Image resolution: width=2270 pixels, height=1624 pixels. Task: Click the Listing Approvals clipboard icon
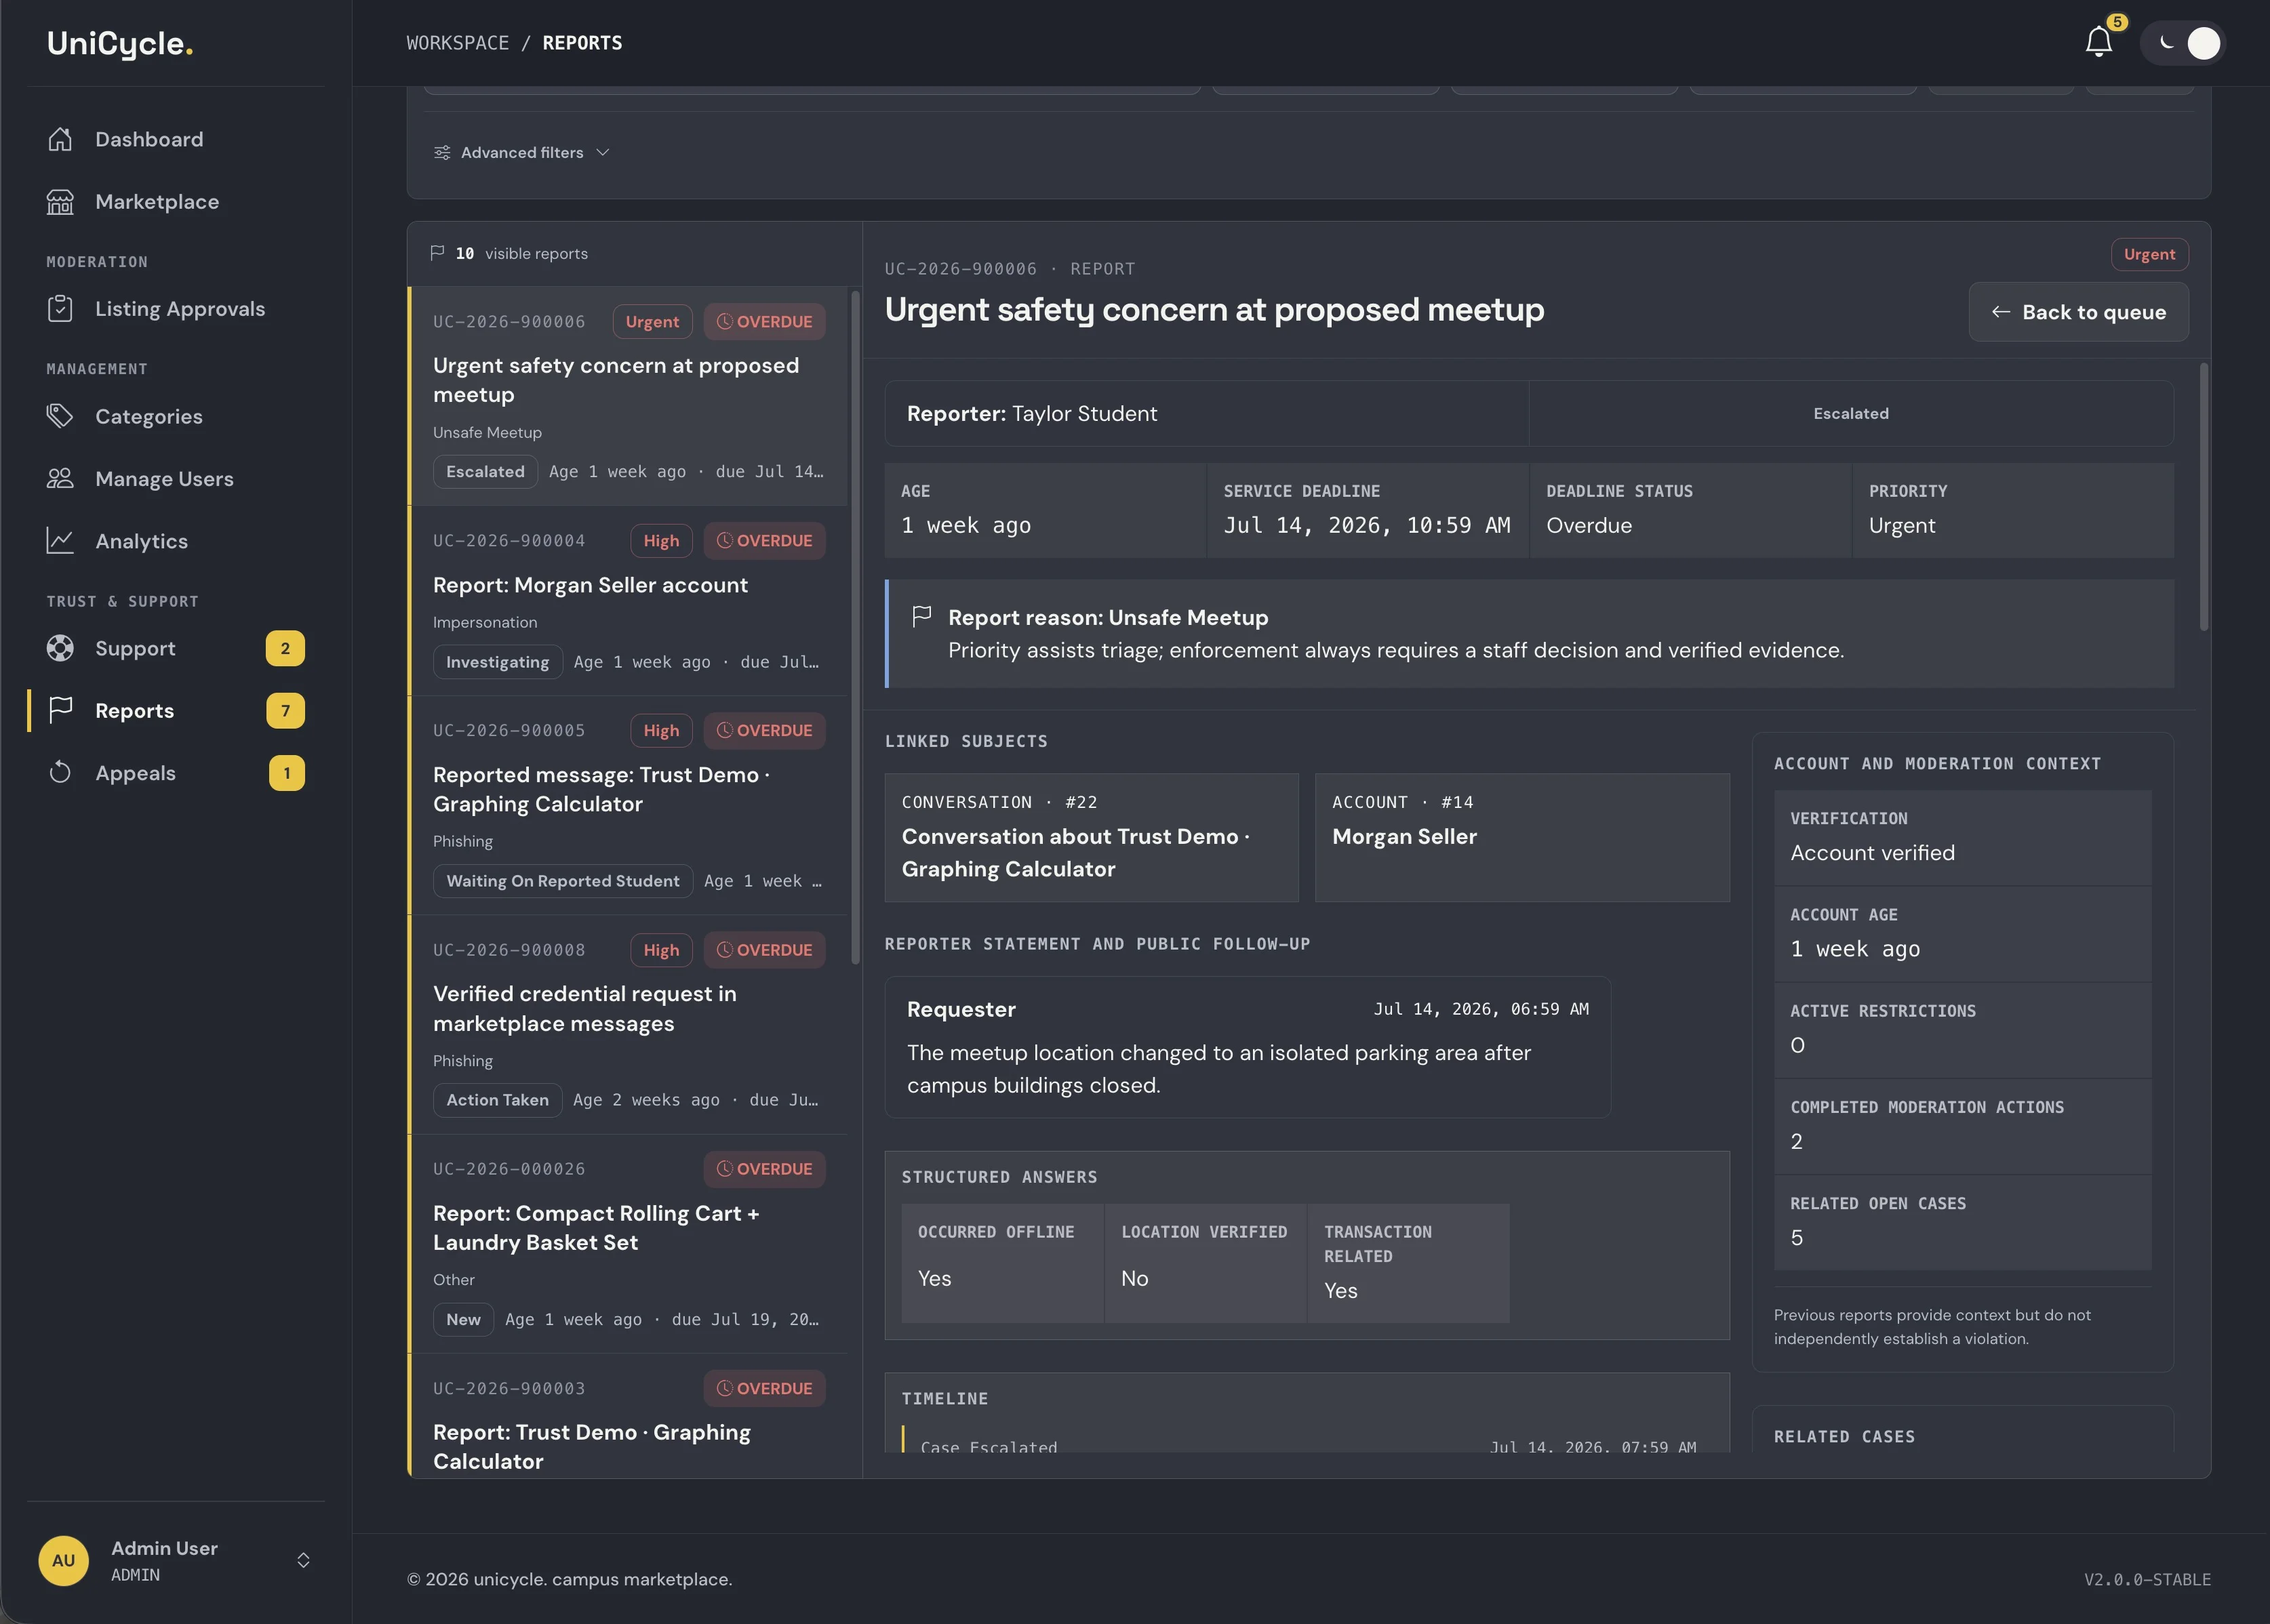[60, 309]
